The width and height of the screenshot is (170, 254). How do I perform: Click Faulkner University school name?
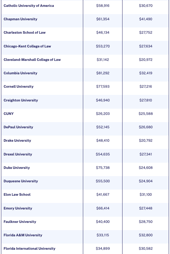point(20,222)
